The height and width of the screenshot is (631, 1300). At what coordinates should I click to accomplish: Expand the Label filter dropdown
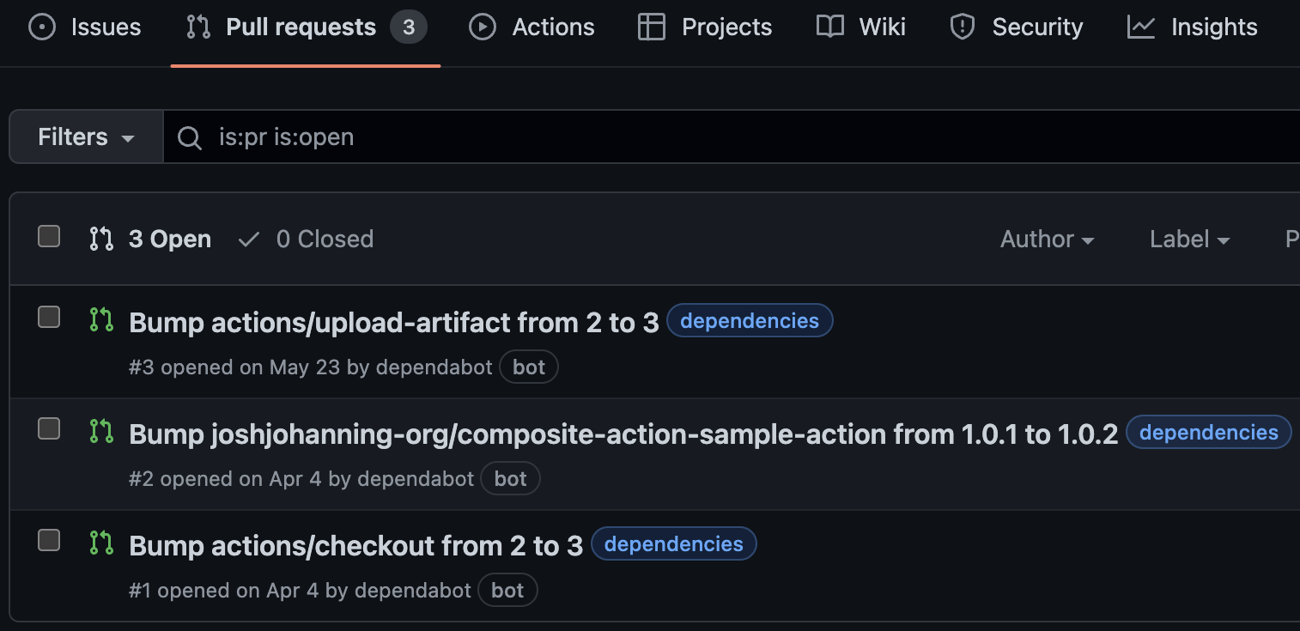(1189, 240)
